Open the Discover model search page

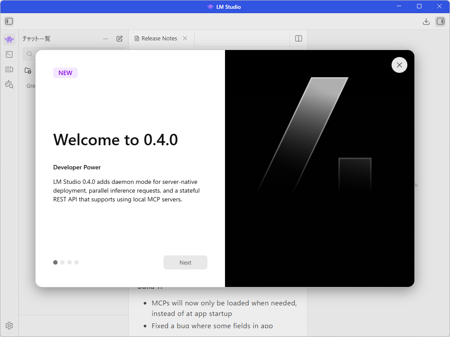pyautogui.click(x=9, y=84)
